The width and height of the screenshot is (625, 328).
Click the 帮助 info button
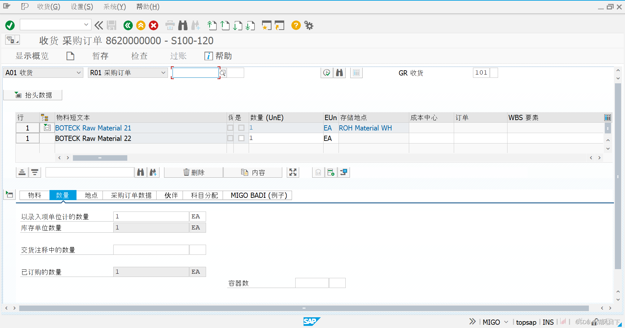[218, 56]
